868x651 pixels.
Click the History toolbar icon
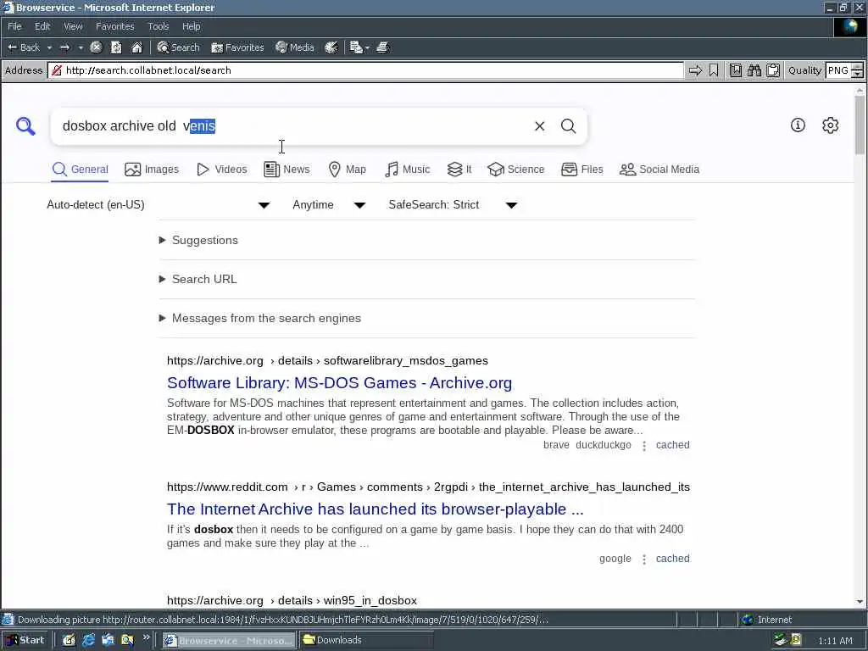pyautogui.click(x=331, y=47)
